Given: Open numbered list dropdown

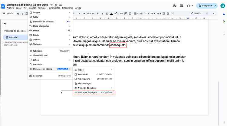Looking at the screenshot, I should pos(159,13).
